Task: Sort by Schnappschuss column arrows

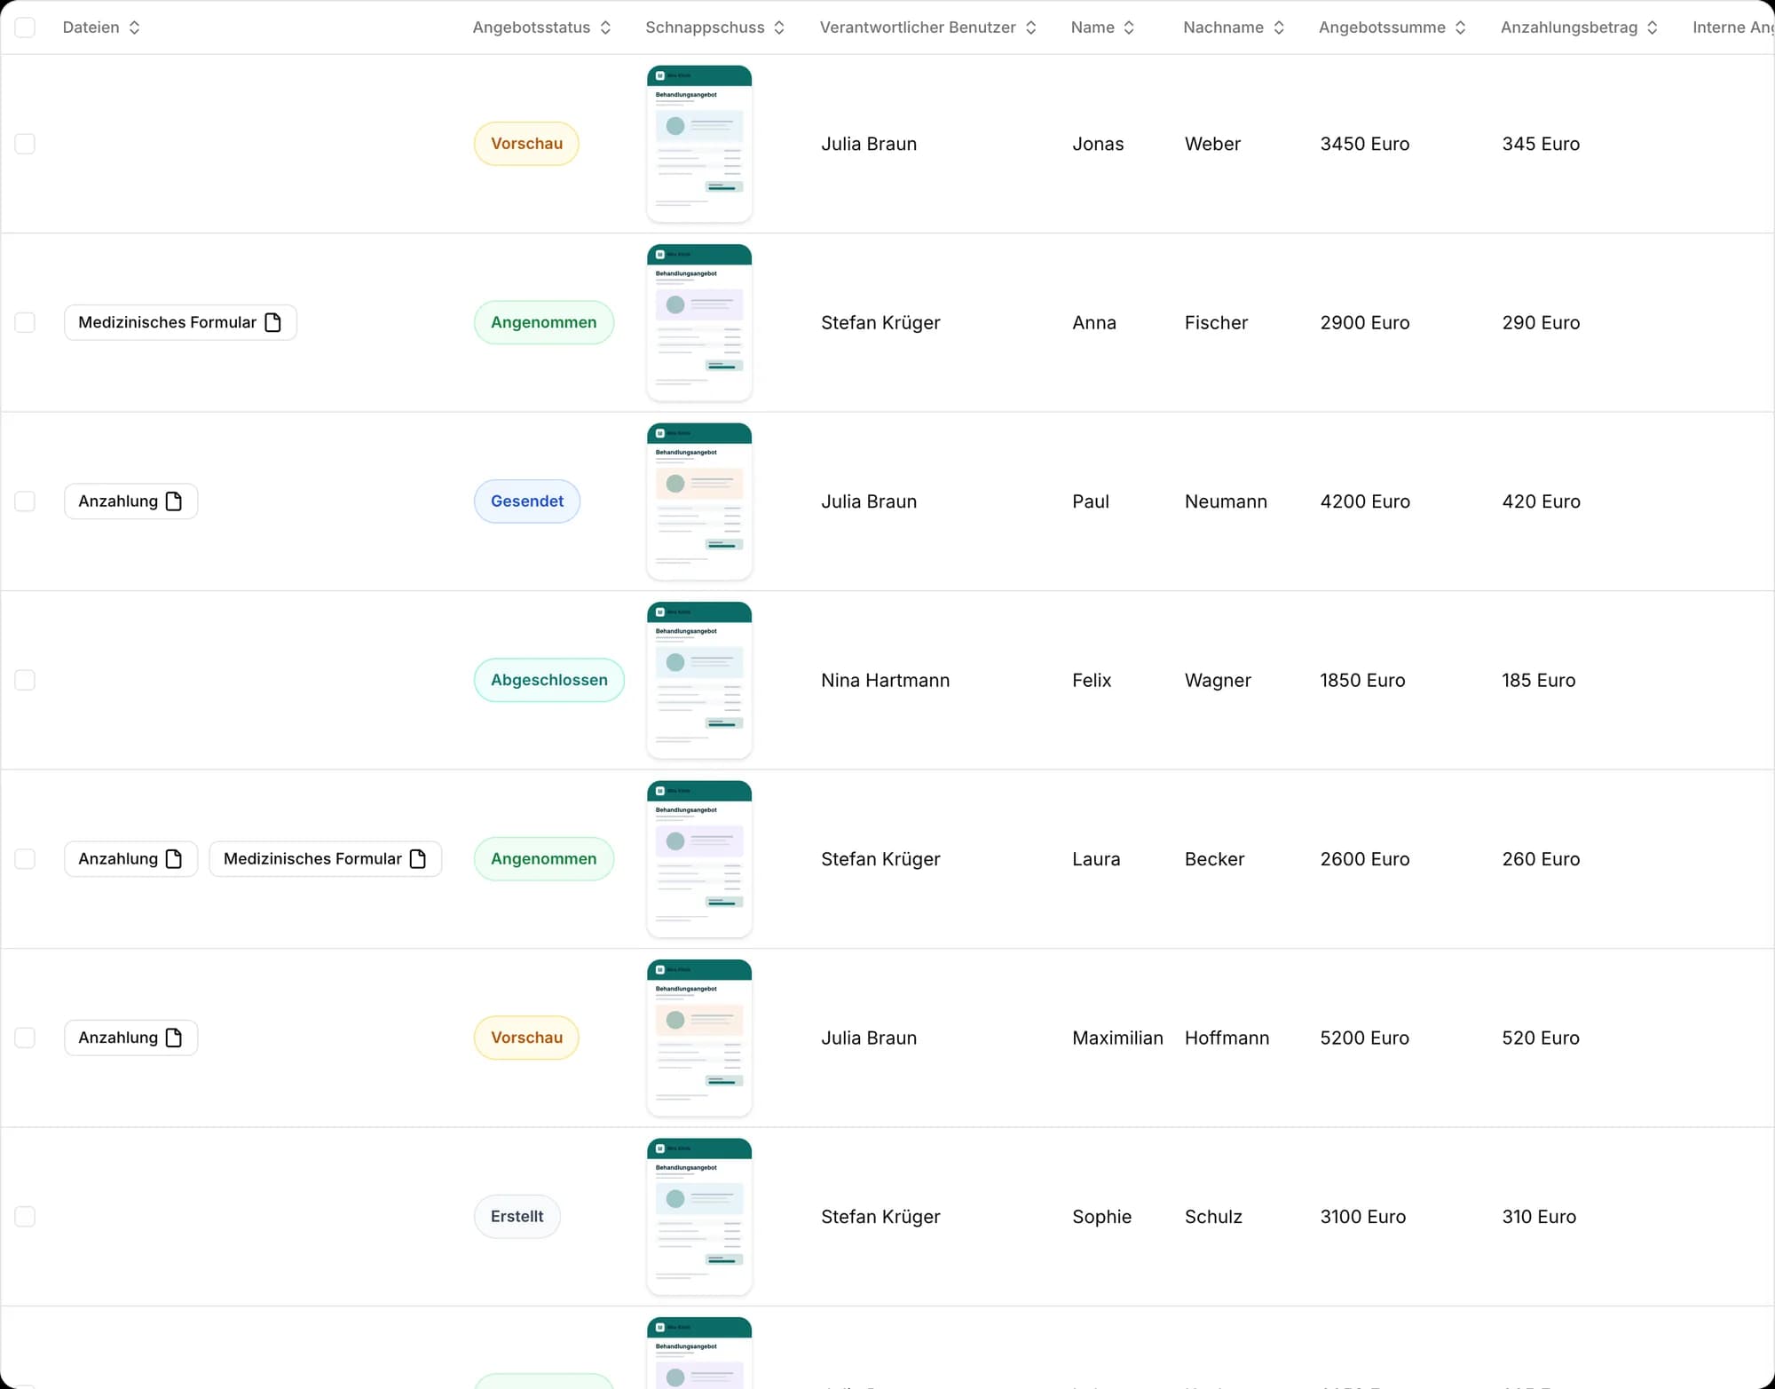Action: coord(779,28)
